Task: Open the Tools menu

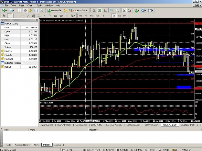Action: point(39,5)
